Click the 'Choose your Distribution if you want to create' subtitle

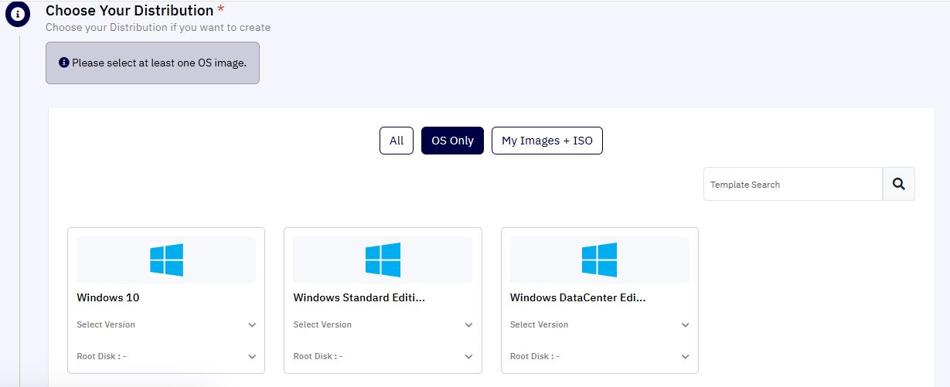click(x=158, y=27)
